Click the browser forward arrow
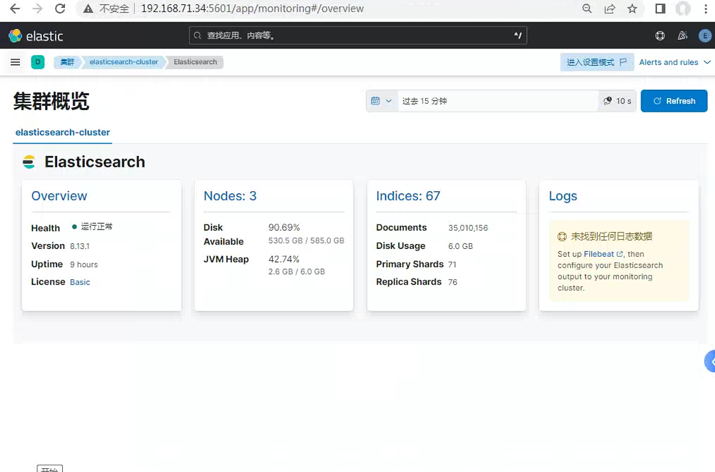Image resolution: width=715 pixels, height=472 pixels. click(37, 9)
